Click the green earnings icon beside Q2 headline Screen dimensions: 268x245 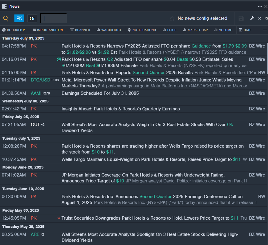(59, 59)
